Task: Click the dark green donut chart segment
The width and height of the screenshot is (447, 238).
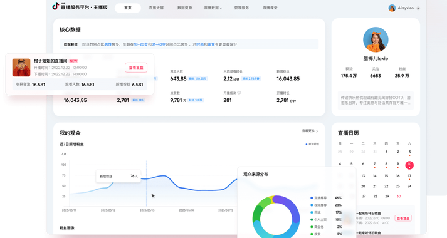Action: 258,214
